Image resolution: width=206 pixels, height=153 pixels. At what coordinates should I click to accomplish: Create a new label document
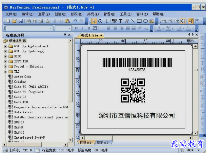point(8,21)
